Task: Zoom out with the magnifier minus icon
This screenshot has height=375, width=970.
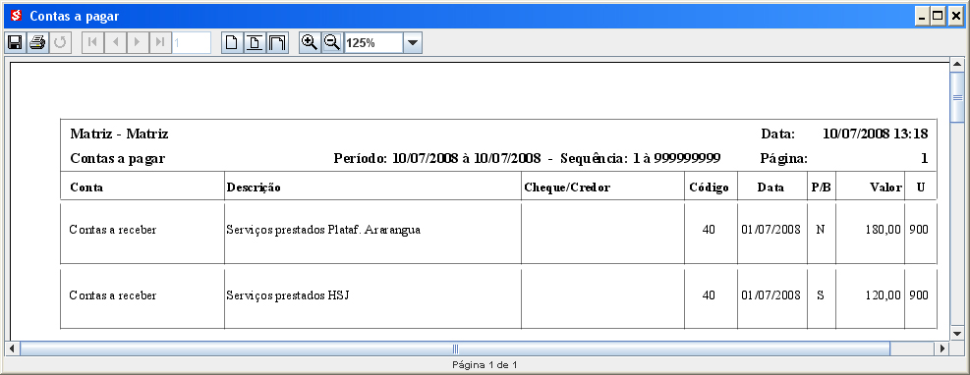Action: click(331, 42)
